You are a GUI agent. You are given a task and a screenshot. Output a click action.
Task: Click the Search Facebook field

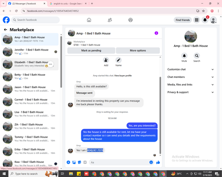point(36,20)
